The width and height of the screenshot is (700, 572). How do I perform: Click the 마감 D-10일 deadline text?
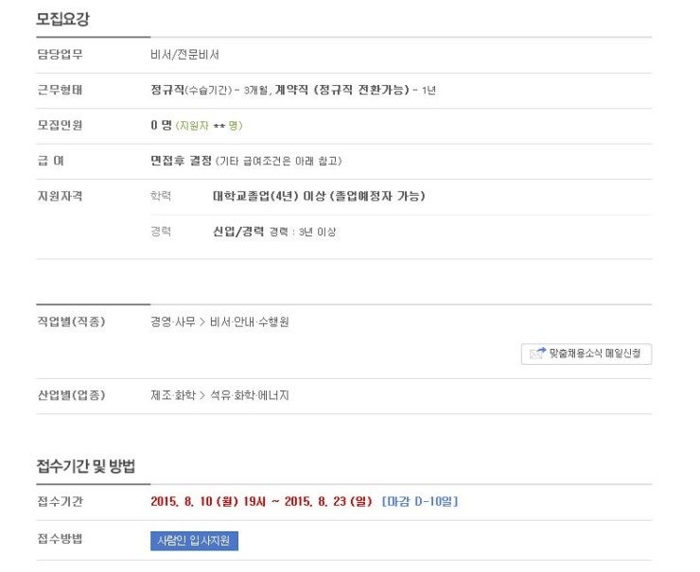420,501
